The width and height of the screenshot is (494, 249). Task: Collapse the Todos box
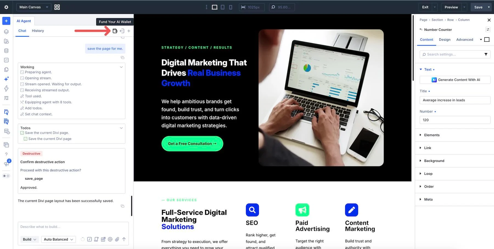121,128
